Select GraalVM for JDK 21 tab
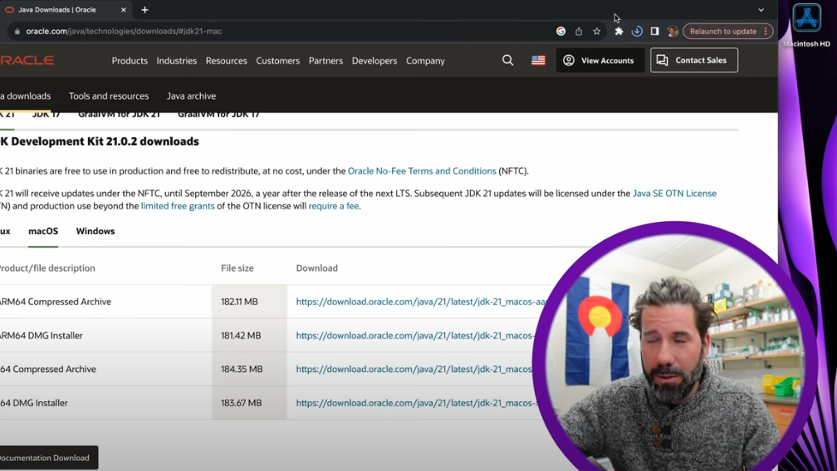The width and height of the screenshot is (837, 471). pyautogui.click(x=119, y=115)
